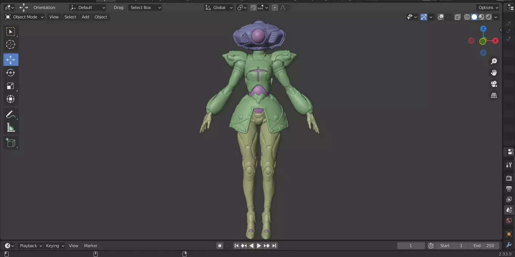
Task: Open the Render properties tab
Action: point(509,178)
